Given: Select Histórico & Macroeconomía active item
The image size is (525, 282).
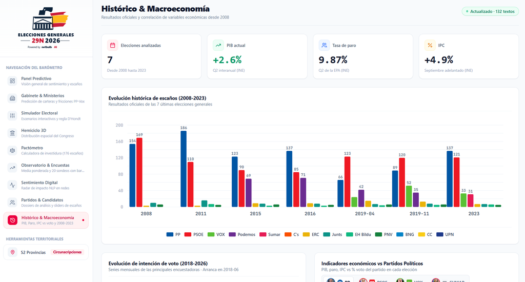Looking at the screenshot, I should pyautogui.click(x=46, y=220).
